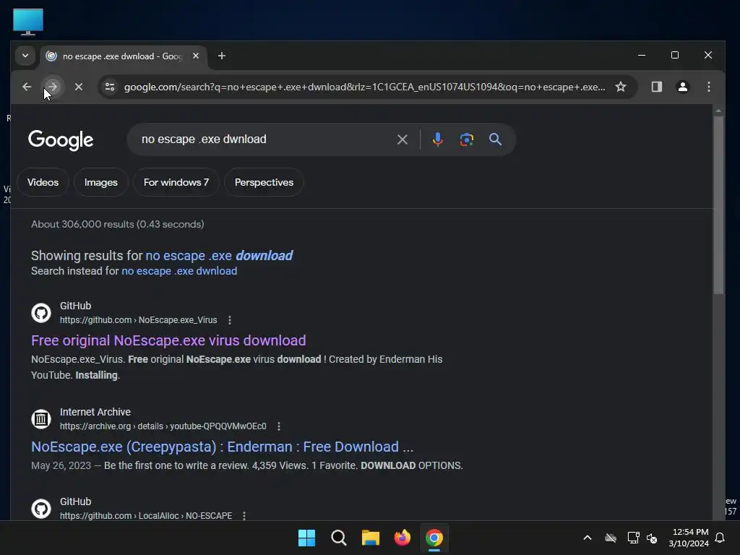This screenshot has height=555, width=740.
Task: Open Windows Start menu
Action: (306, 538)
